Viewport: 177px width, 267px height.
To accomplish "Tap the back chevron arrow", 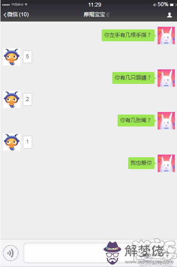I will tap(5, 15).
